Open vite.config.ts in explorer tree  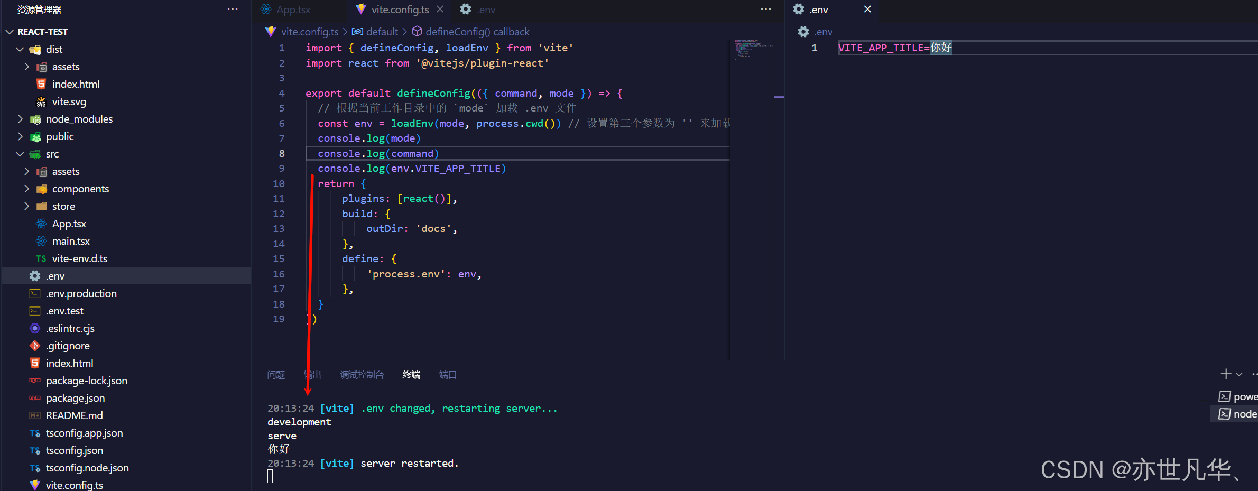coord(74,485)
